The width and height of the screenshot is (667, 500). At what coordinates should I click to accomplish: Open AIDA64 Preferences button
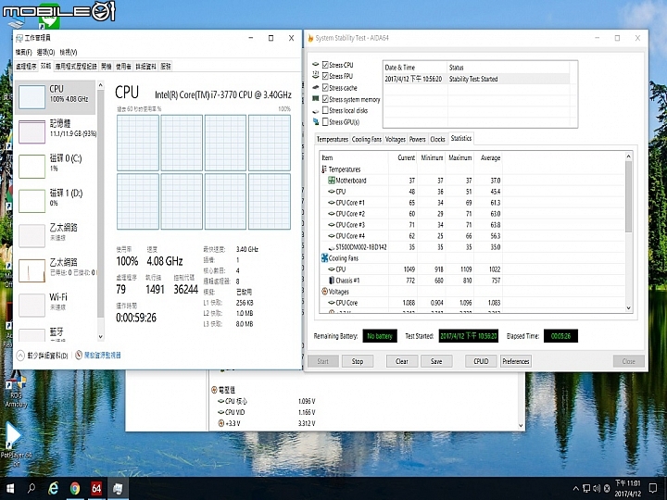tap(516, 361)
